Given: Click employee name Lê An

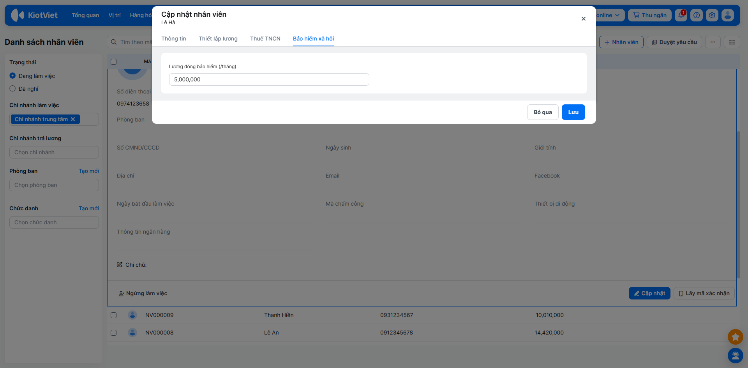Looking at the screenshot, I should (272, 333).
